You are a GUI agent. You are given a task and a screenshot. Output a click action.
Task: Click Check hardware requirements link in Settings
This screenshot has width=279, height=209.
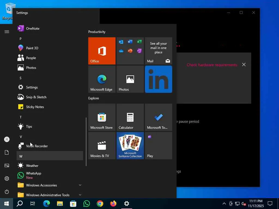click(x=212, y=65)
